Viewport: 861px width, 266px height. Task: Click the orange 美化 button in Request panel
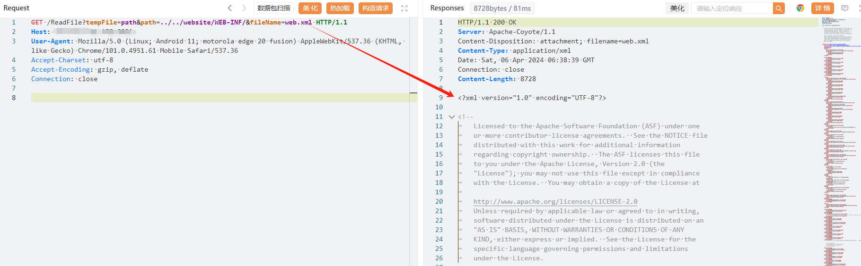(310, 8)
